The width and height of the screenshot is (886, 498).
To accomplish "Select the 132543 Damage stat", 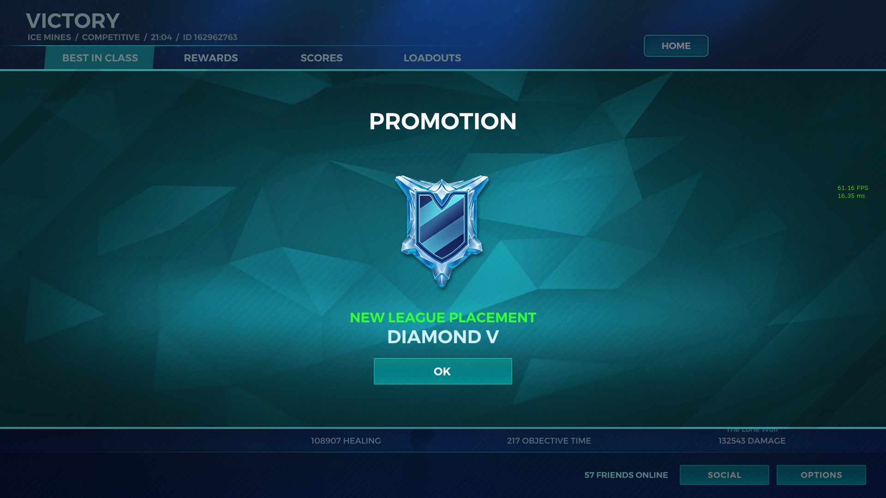I will 752,441.
